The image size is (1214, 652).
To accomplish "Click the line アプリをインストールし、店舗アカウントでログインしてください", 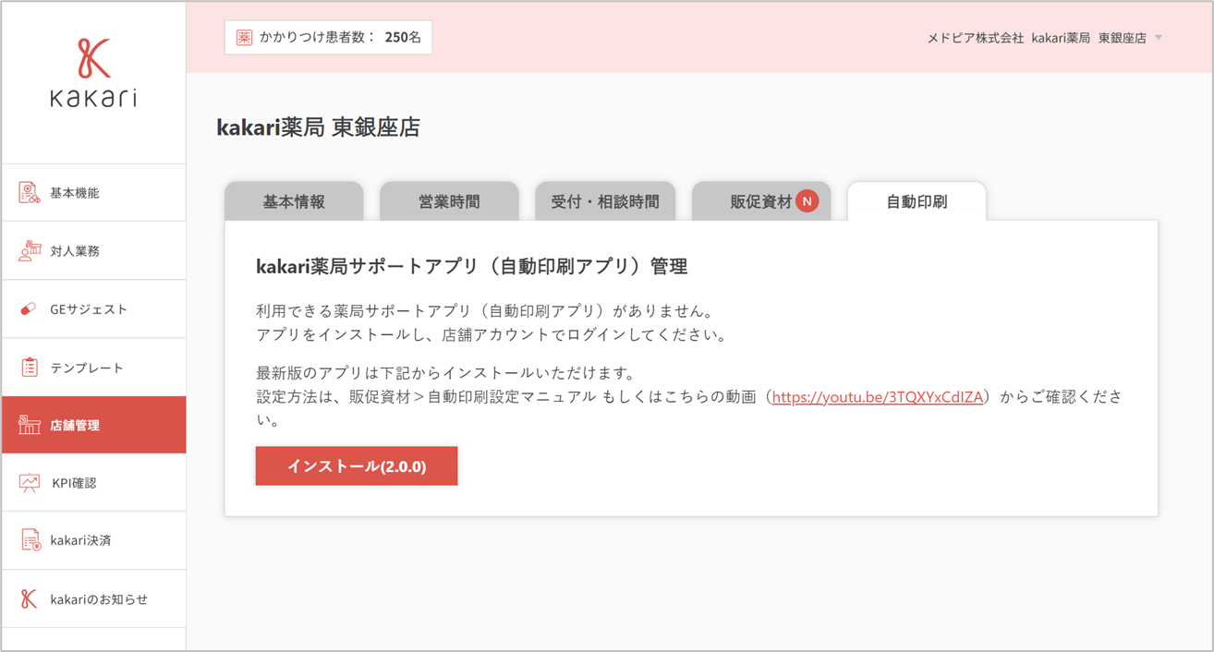I will [x=491, y=334].
